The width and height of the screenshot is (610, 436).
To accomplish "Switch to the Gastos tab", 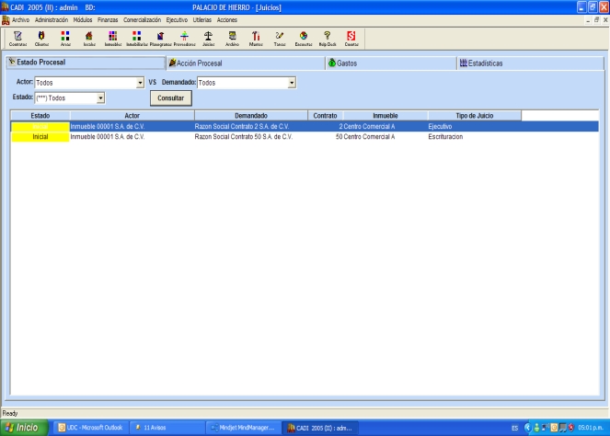I will click(x=347, y=63).
